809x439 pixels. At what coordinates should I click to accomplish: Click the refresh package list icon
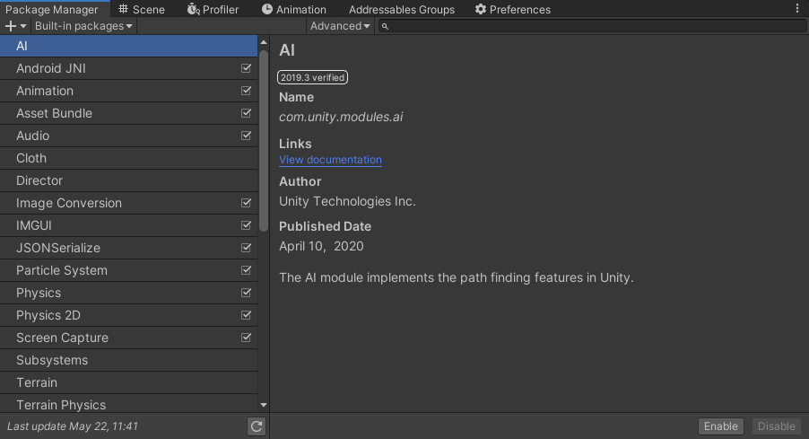coord(257,426)
